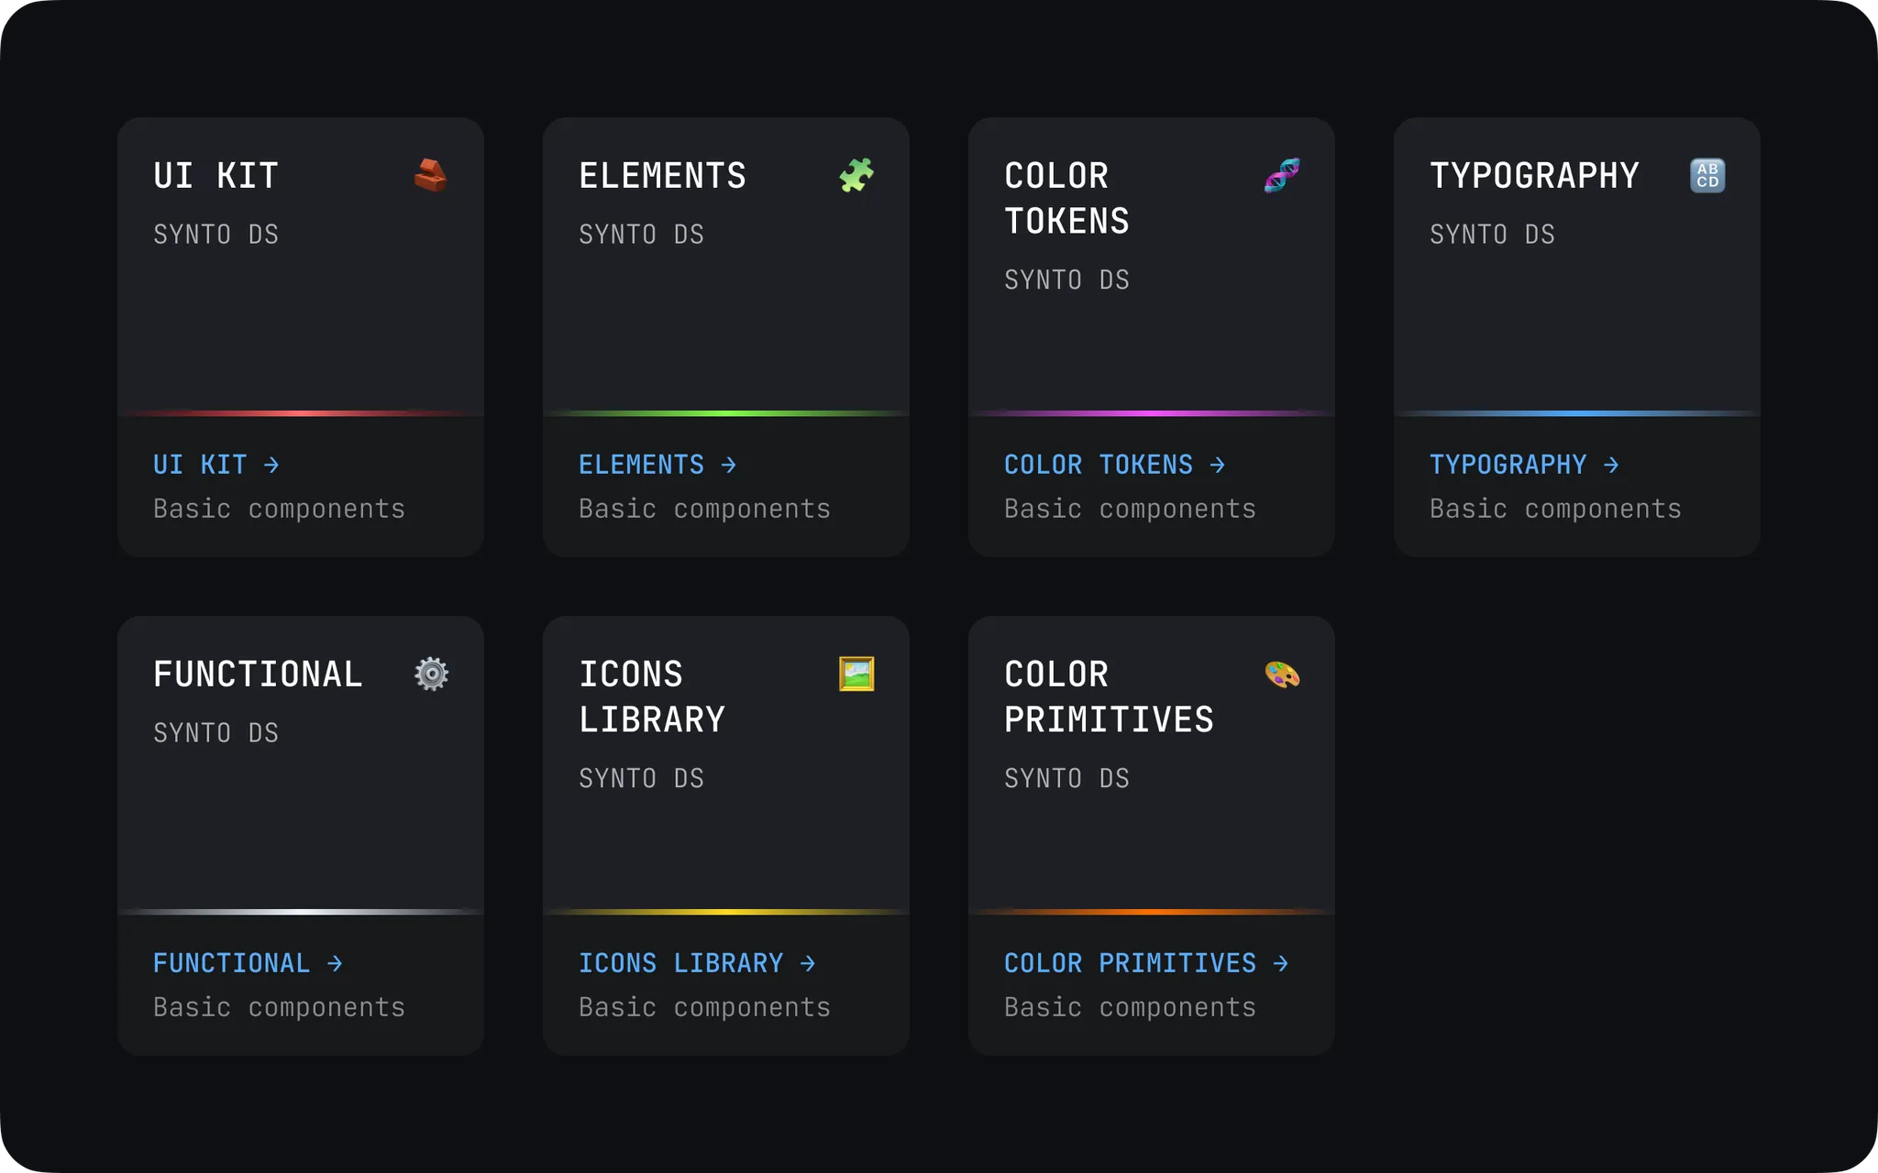Click SYNTO DS subtitle on Elements card
The height and width of the screenshot is (1173, 1878).
pyautogui.click(x=642, y=235)
